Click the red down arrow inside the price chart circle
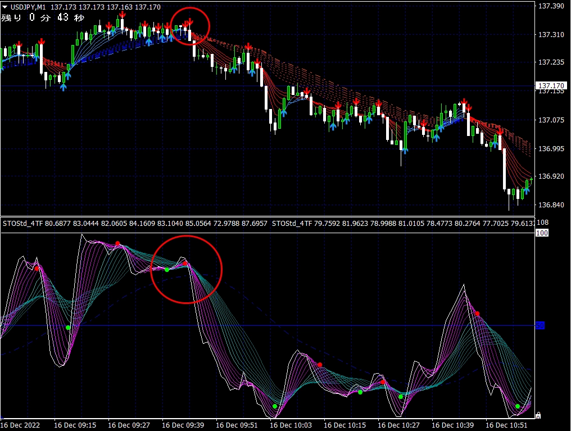Image resolution: width=571 pixels, height=431 pixels. 191,22
